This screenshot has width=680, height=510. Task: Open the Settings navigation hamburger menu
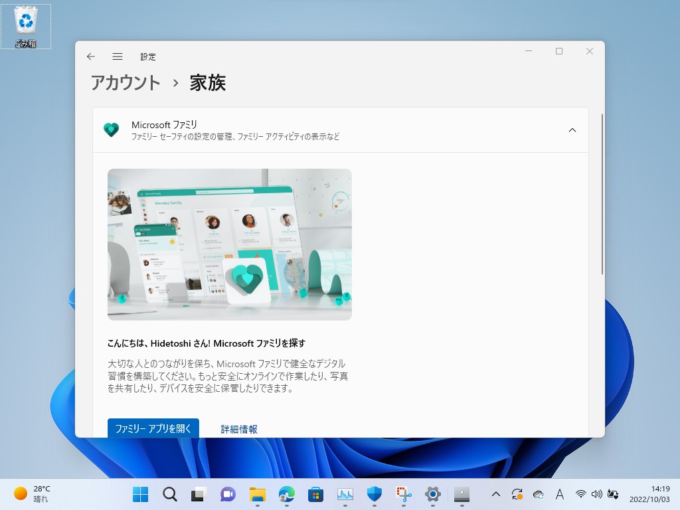click(118, 56)
